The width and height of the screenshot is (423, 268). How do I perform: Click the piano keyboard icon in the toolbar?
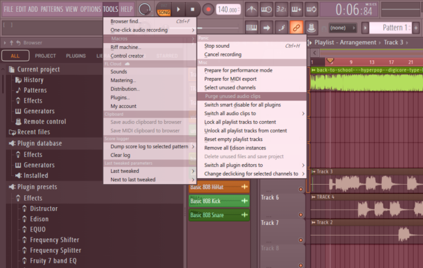coord(252,27)
